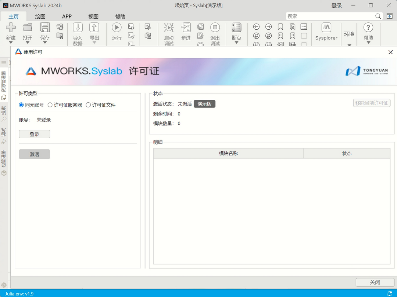Click the M-file run icon
This screenshot has height=297, width=397.
[148, 26]
